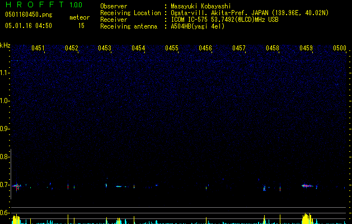Click the date stamp 05.01.16 04:50
The width and height of the screenshot is (352, 224).
pyautogui.click(x=29, y=26)
